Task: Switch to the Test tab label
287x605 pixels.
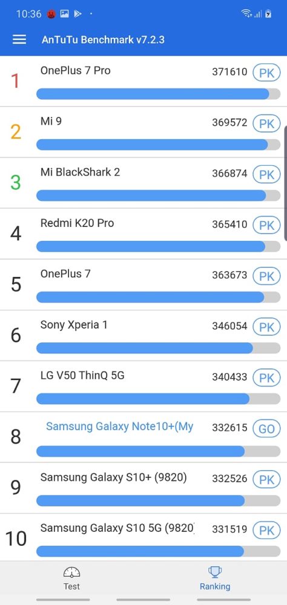Action: point(71,586)
